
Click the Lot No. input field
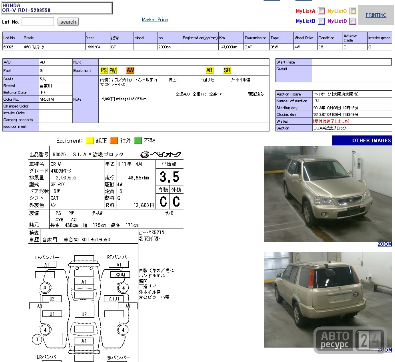point(38,22)
